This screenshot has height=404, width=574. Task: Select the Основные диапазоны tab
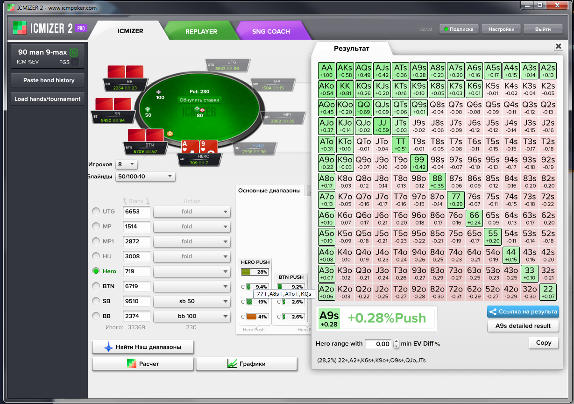coord(269,190)
